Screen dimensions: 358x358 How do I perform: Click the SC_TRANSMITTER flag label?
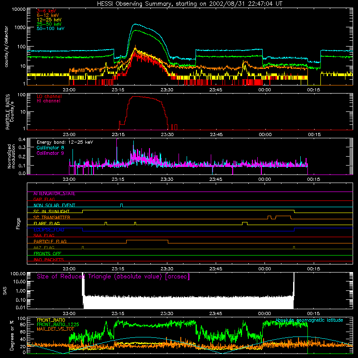click(x=51, y=217)
